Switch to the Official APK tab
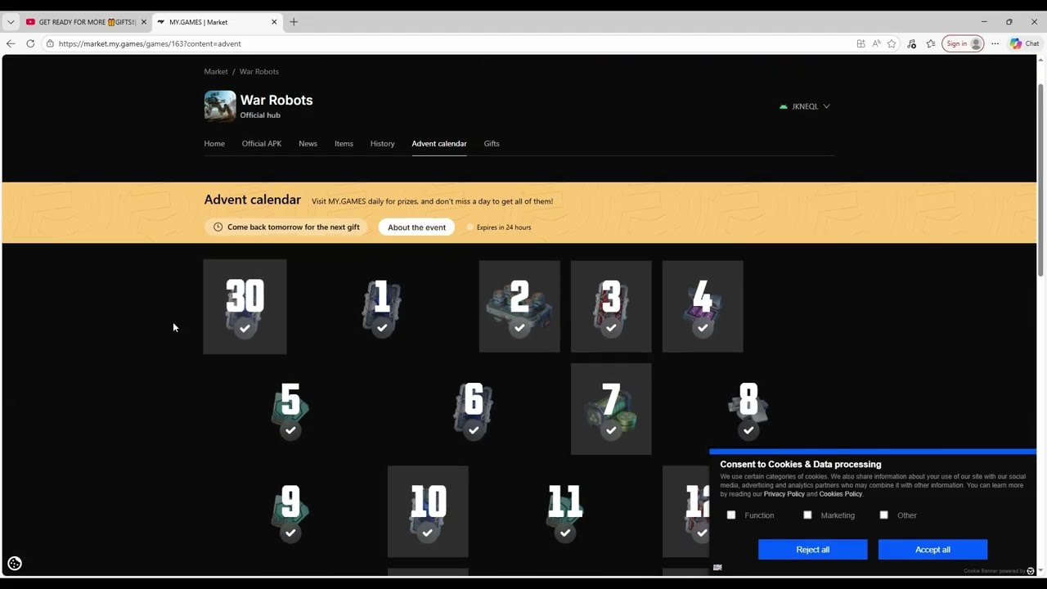 (x=262, y=143)
